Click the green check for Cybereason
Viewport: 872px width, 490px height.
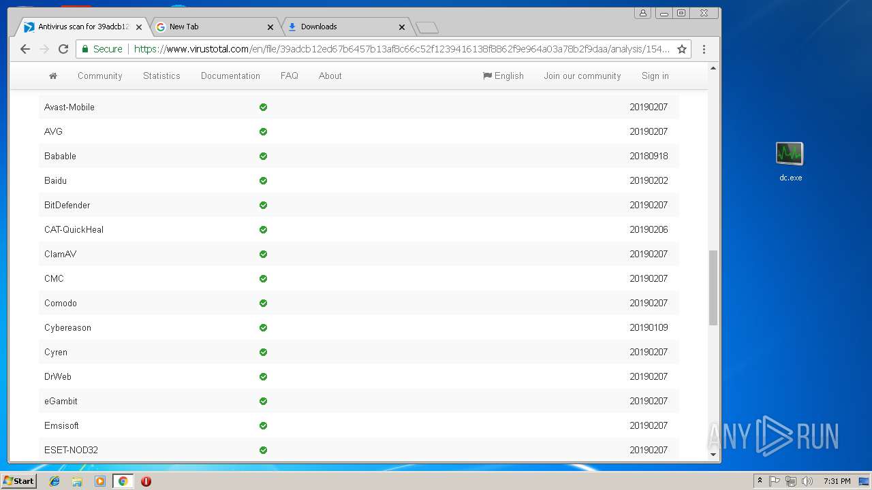pyautogui.click(x=263, y=327)
